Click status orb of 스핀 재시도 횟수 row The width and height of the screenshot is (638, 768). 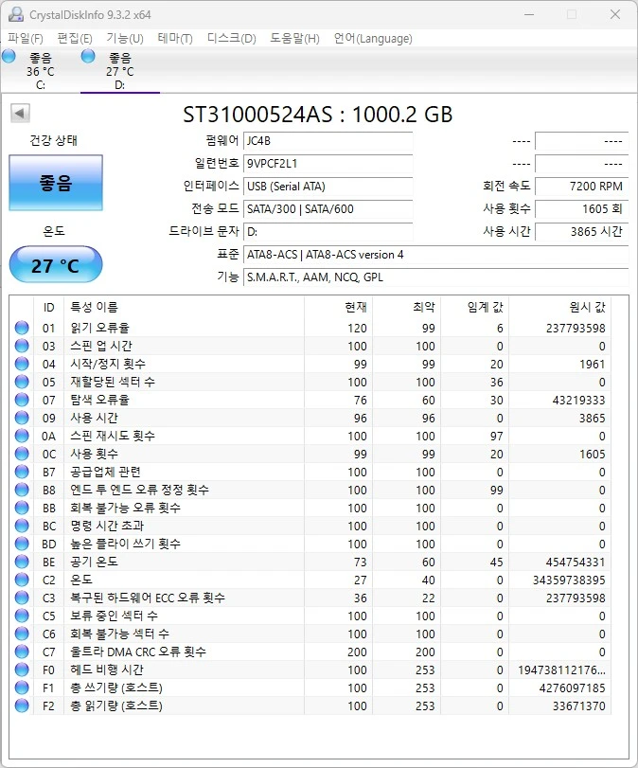[x=22, y=436]
